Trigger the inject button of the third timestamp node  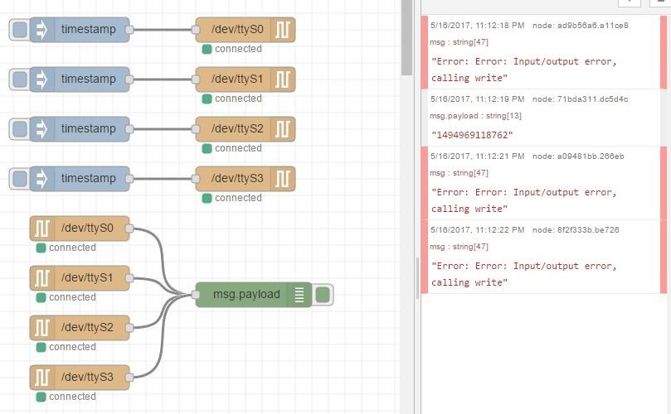[x=19, y=129]
